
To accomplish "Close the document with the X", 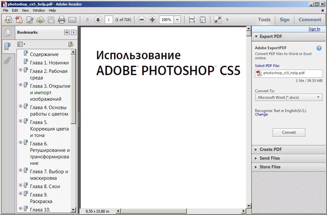I will click(322, 10).
